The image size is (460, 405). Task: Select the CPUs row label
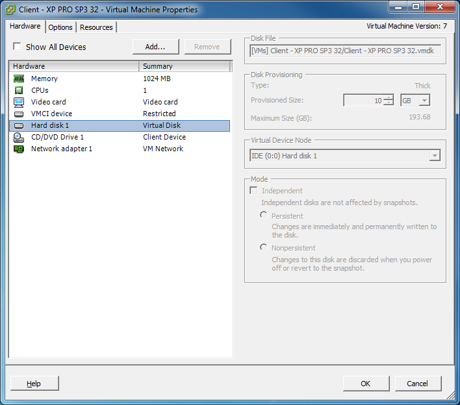coord(40,90)
